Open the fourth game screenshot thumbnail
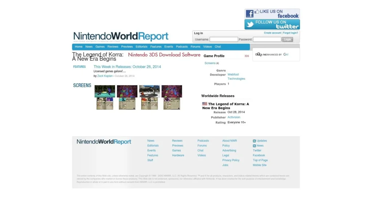Screen dimensions: 372x209 pos(171,97)
